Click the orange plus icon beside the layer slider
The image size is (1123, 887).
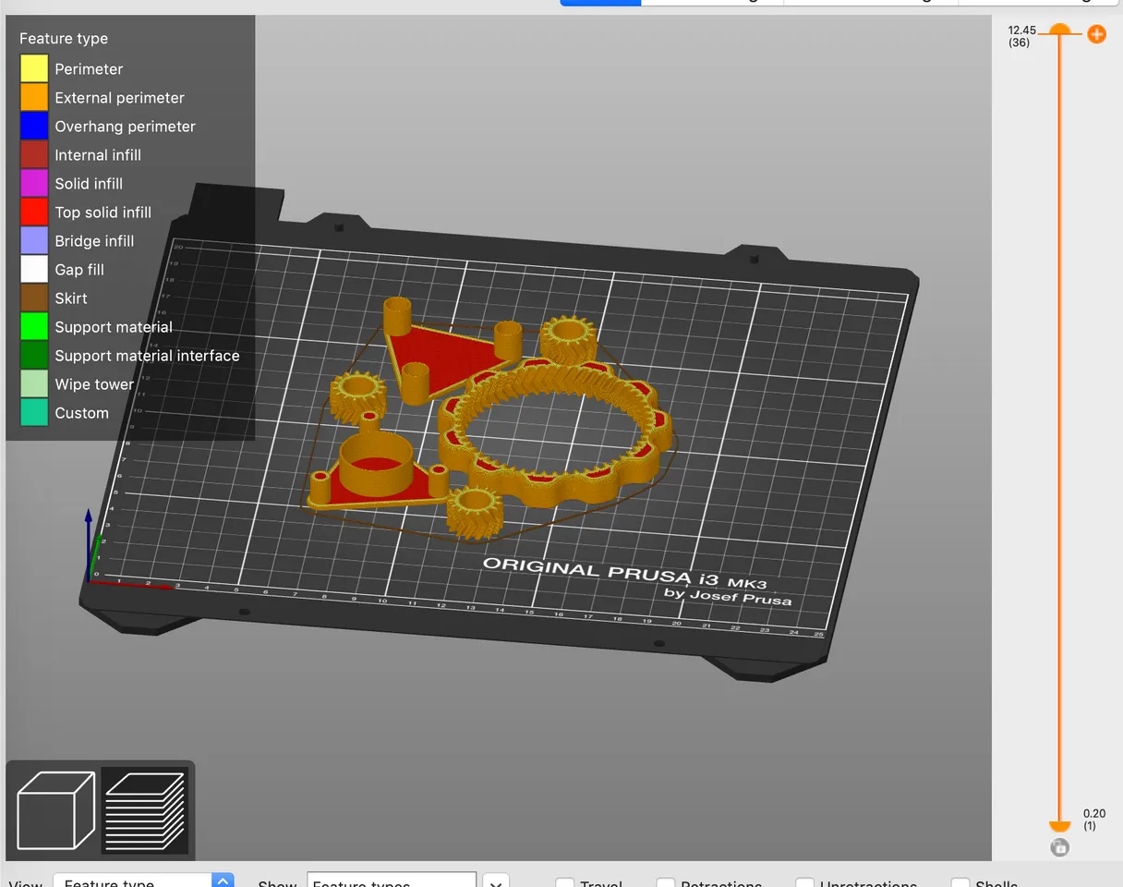1096,35
